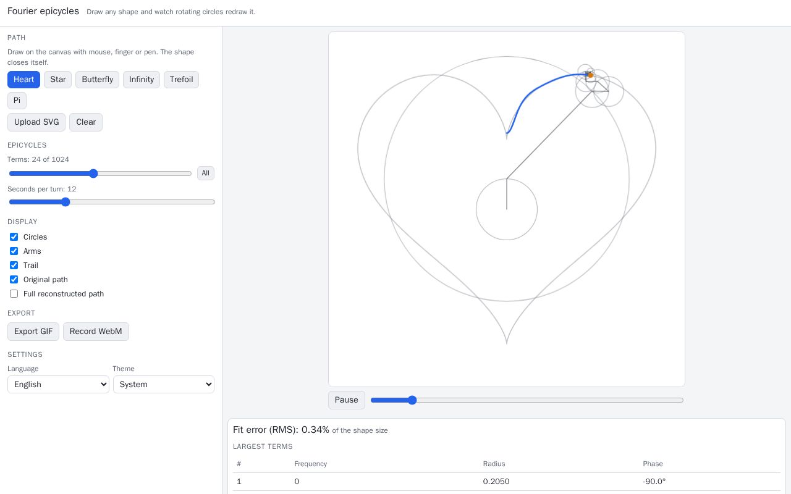Pick the Trefoil preset shape

181,80
